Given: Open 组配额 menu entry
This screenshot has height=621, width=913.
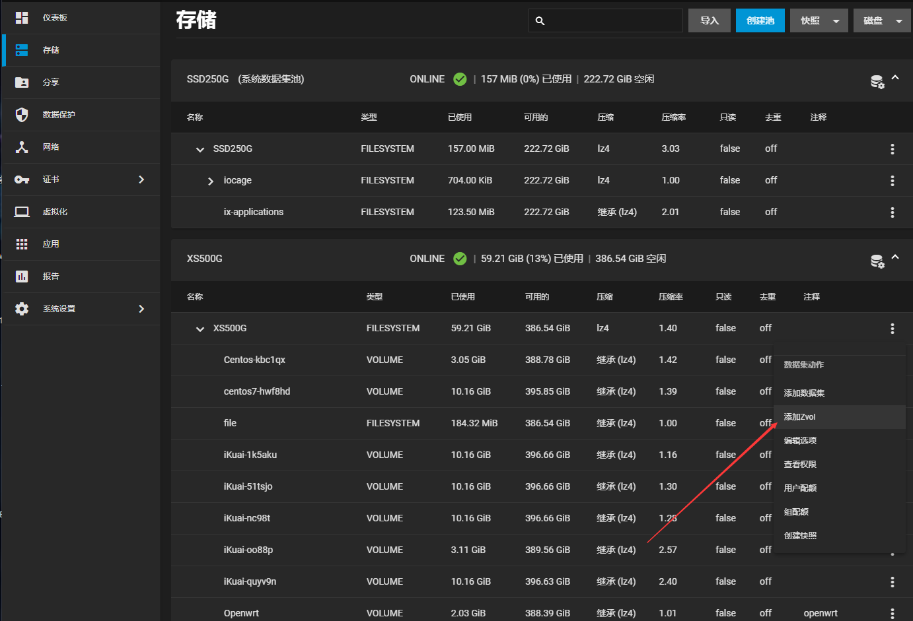Looking at the screenshot, I should coord(796,512).
